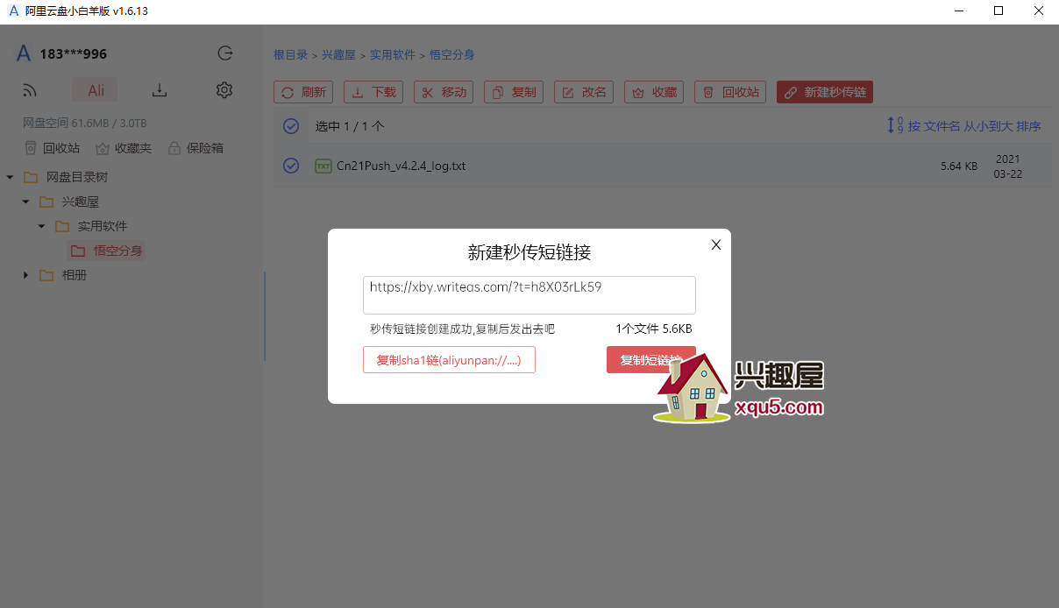Viewport: 1059px width, 608px height.
Task: Click the TXT file type icon
Action: click(323, 166)
